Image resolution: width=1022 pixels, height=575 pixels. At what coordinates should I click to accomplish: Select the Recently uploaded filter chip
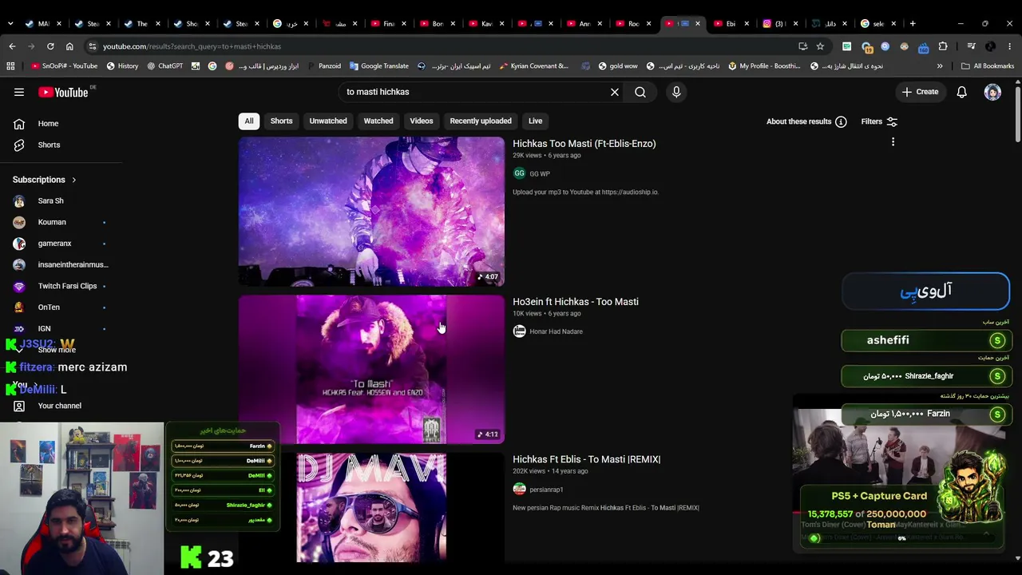[x=481, y=121]
